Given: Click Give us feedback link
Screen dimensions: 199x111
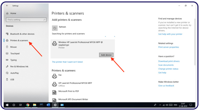Looking at the screenshot, I should tap(166, 86).
